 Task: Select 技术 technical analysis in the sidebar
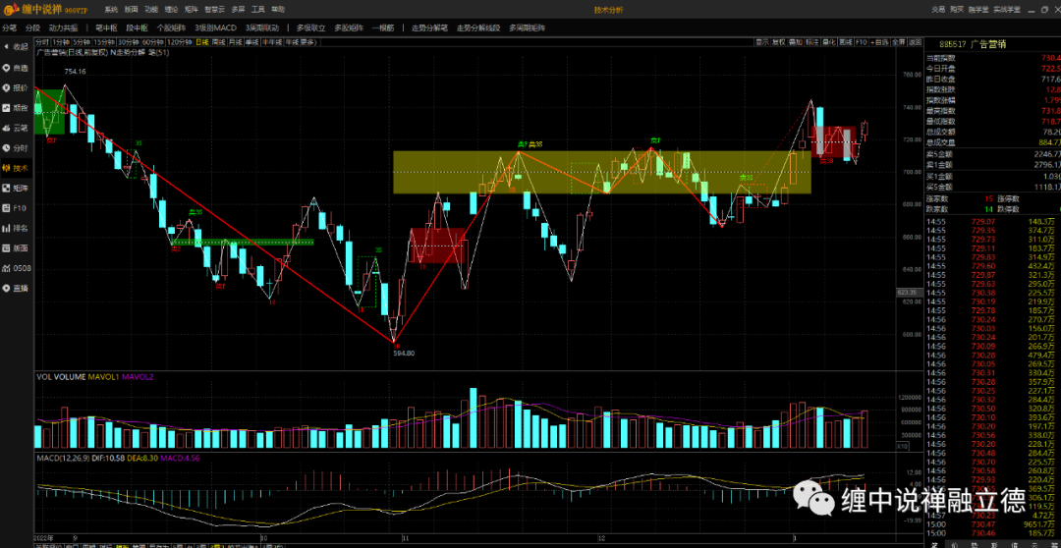[17, 168]
